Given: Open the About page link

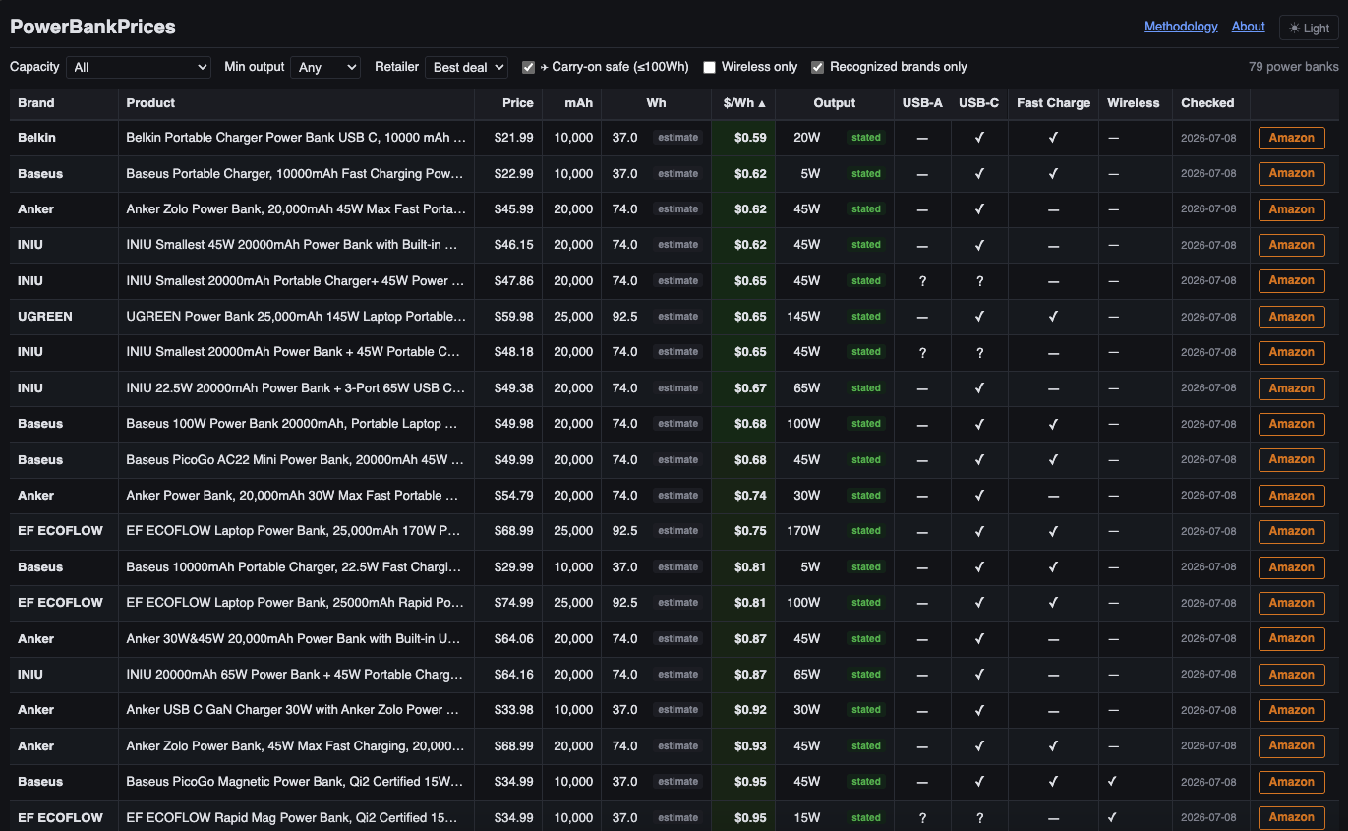Looking at the screenshot, I should coord(1249,27).
